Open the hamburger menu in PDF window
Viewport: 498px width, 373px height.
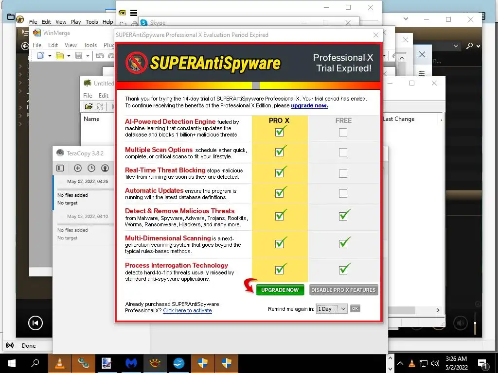[x=134, y=13]
